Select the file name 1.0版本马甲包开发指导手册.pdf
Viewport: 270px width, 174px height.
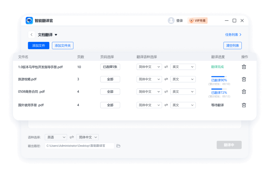pos(40,67)
